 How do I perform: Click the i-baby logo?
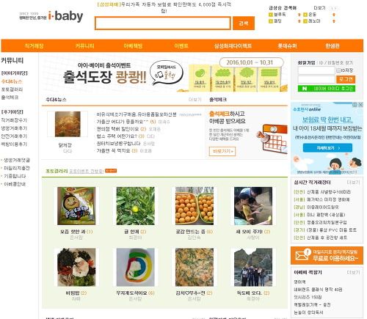pyautogui.click(x=51, y=16)
